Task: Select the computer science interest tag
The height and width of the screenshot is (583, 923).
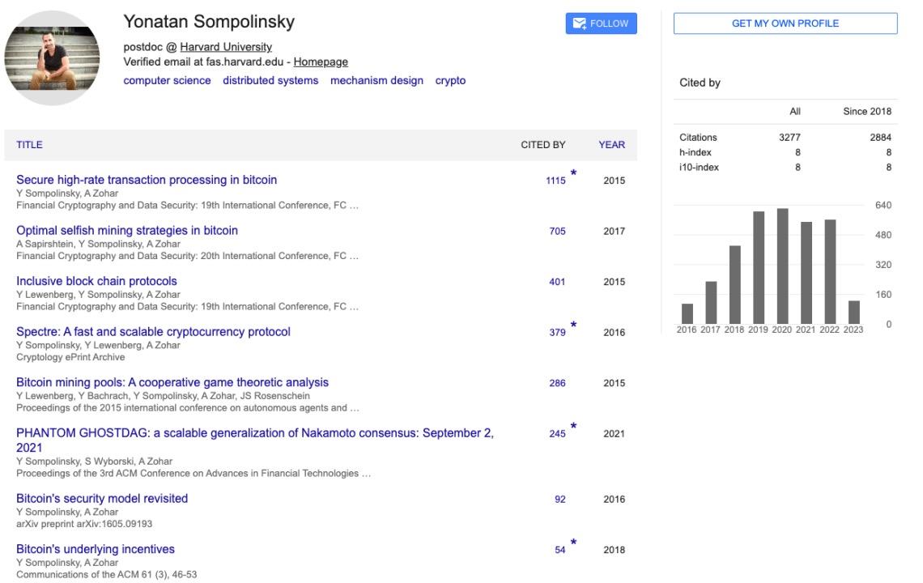Action: tap(167, 80)
